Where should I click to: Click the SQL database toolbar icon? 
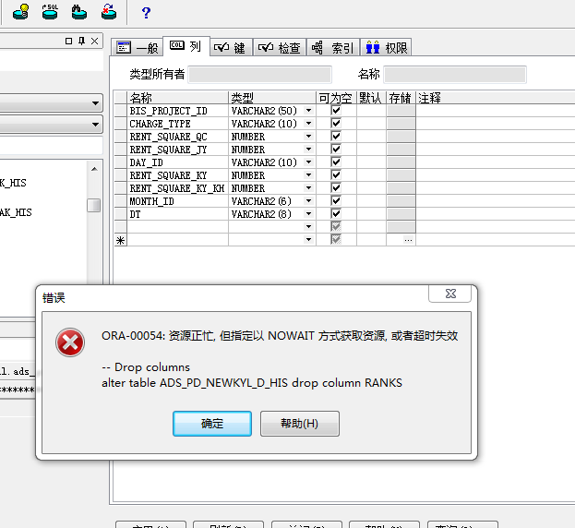[x=49, y=11]
